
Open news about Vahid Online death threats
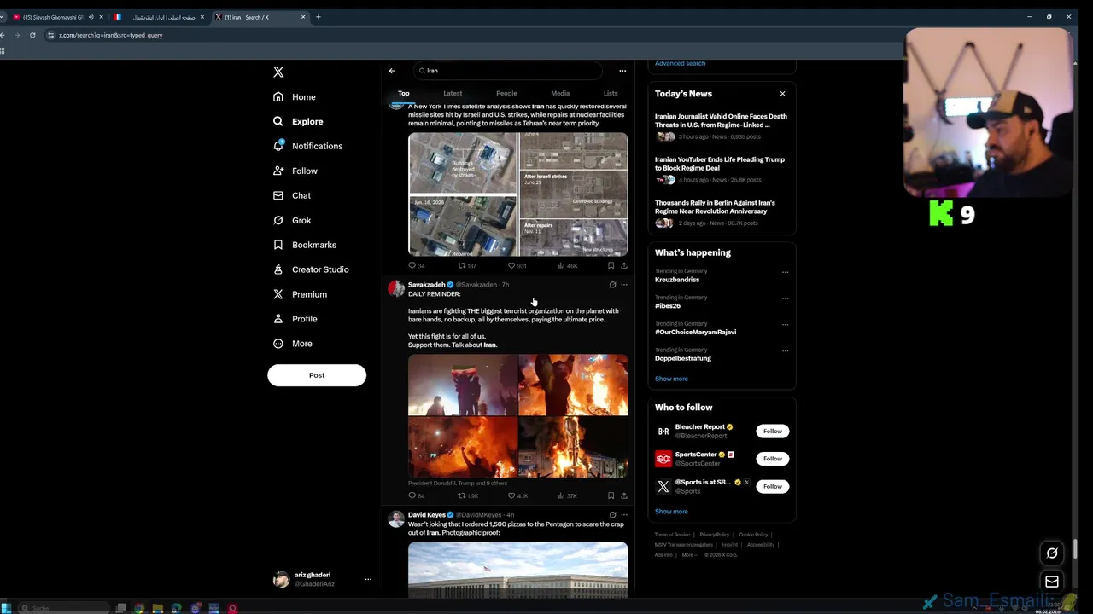(722, 126)
